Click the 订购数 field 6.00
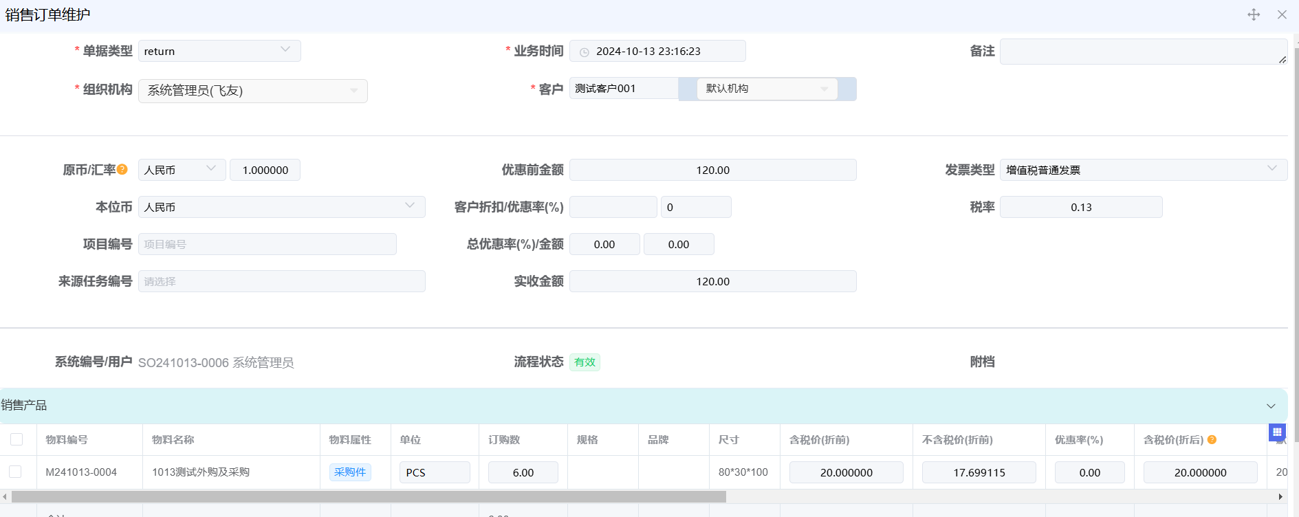The image size is (1299, 517). coord(523,472)
